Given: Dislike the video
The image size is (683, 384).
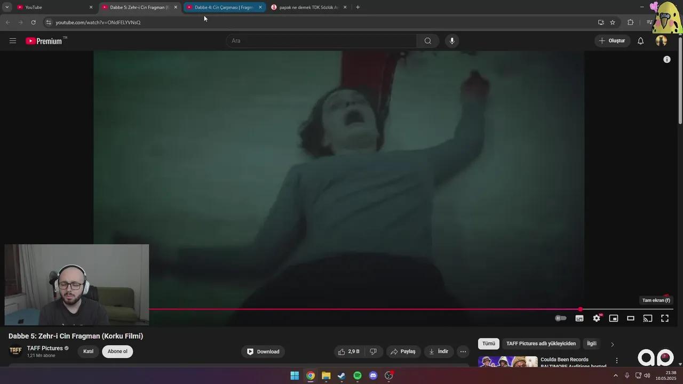Looking at the screenshot, I should click(374, 351).
